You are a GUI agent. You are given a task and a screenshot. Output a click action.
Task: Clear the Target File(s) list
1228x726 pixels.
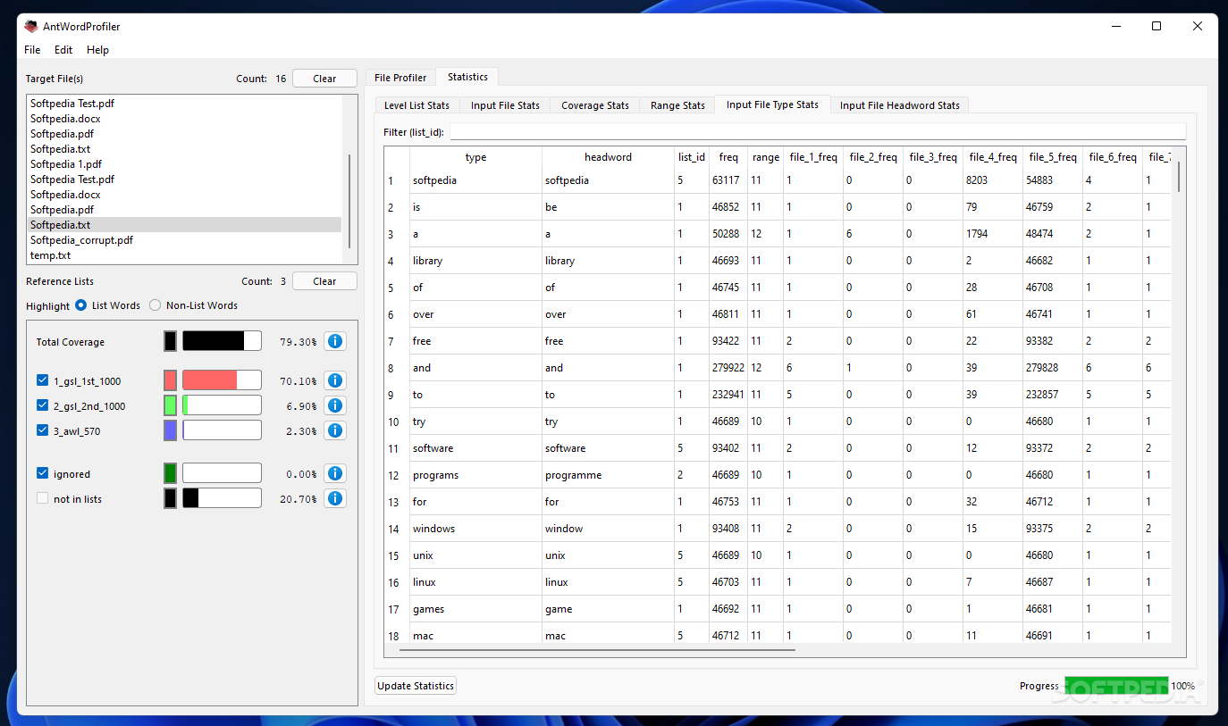tap(324, 79)
